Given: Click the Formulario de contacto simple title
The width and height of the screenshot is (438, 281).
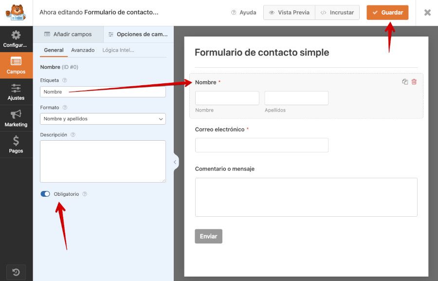Looking at the screenshot, I should tap(262, 53).
